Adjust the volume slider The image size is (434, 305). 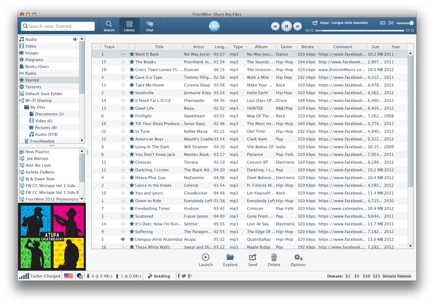[x=404, y=23]
